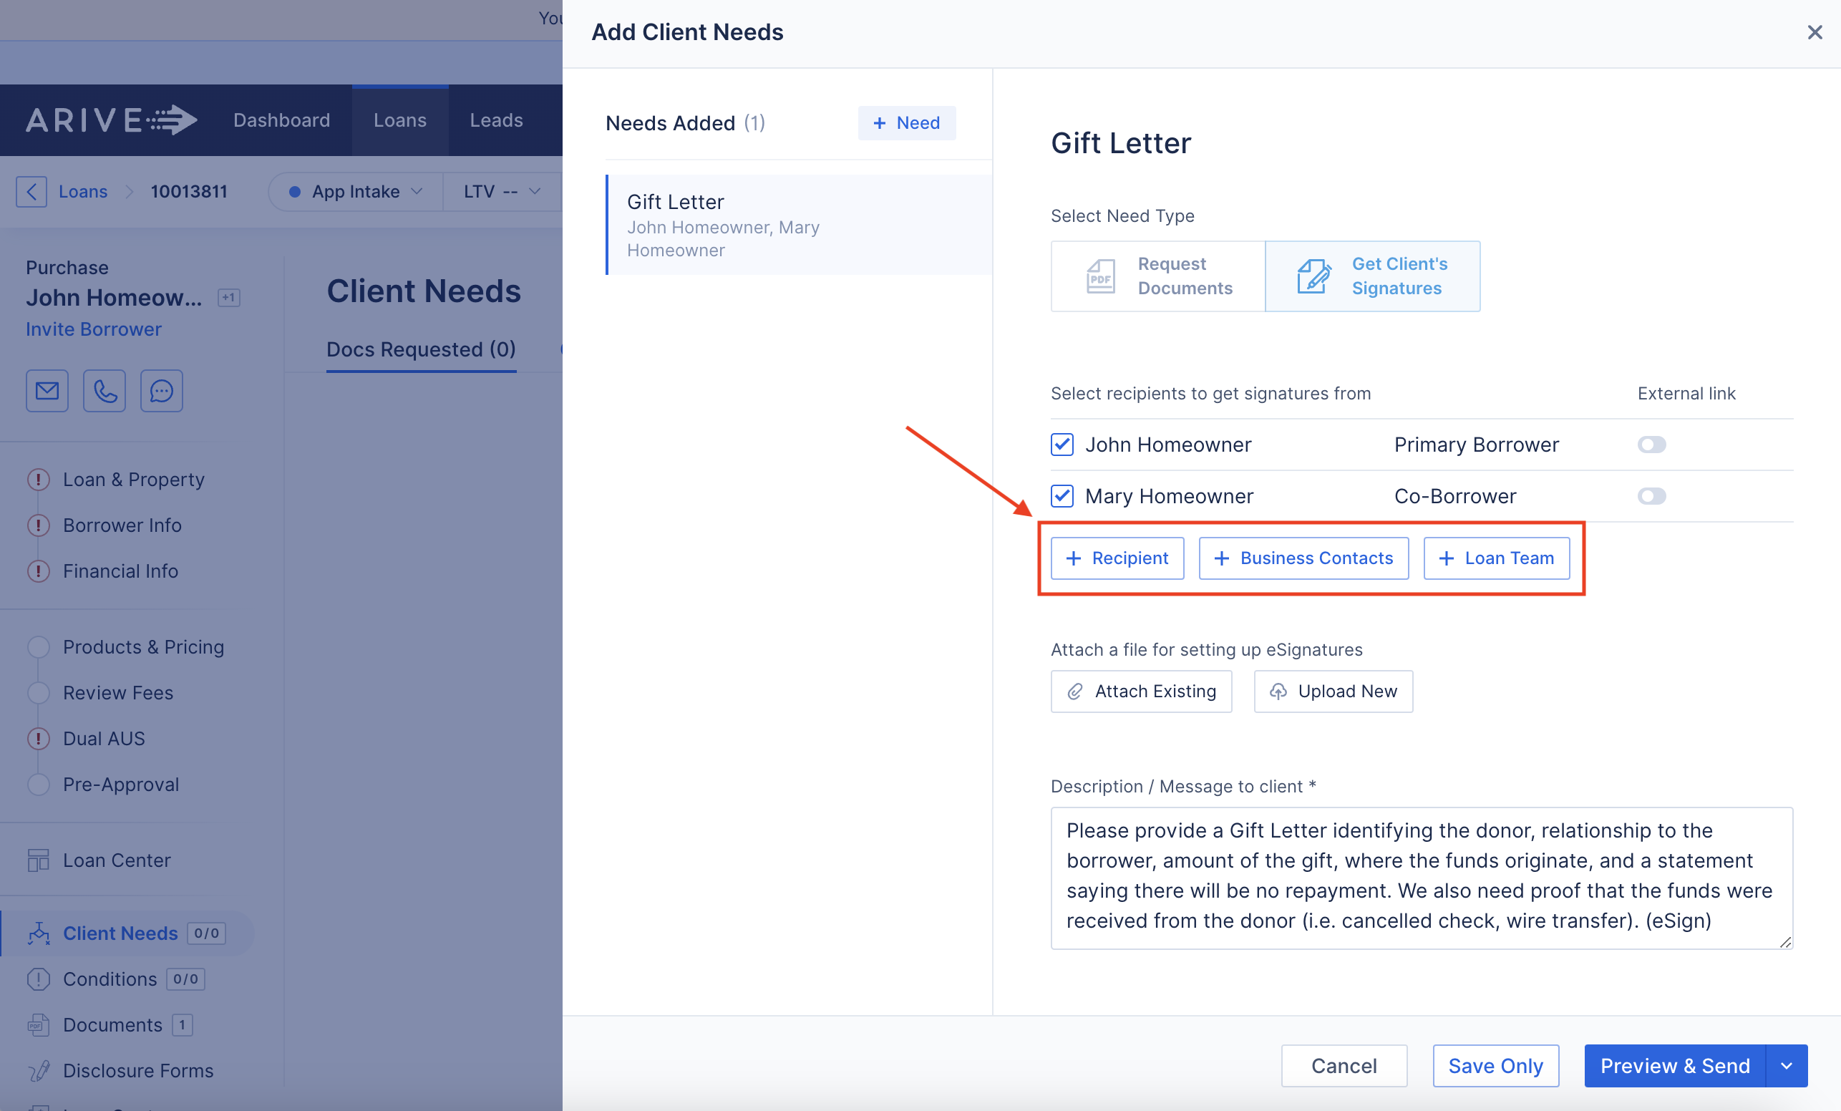1841x1111 pixels.
Task: Open the App Intake status dropdown
Action: pyautogui.click(x=356, y=191)
